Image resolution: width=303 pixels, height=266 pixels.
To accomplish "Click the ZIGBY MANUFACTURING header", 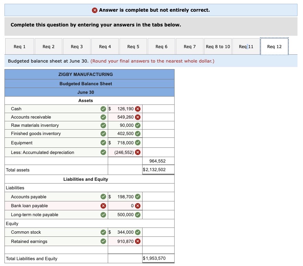I will [86, 74].
